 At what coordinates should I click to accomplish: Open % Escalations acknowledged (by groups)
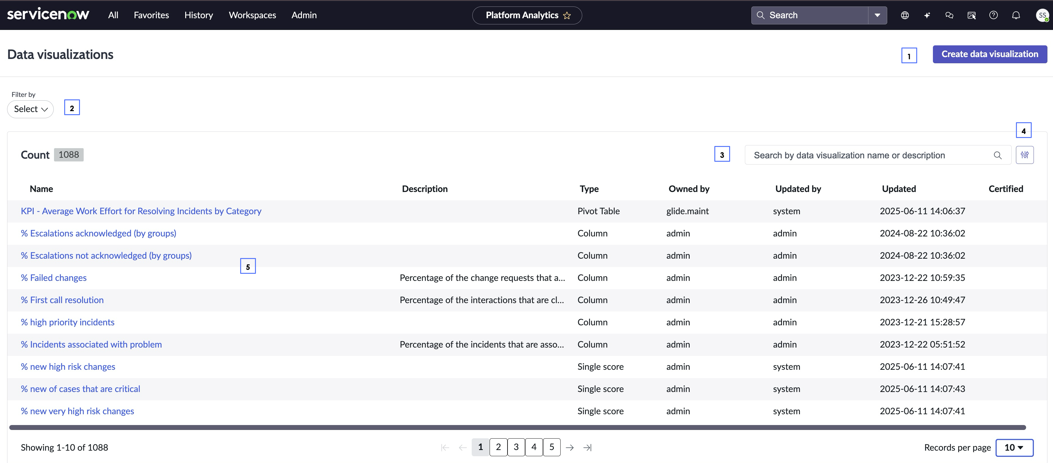click(98, 233)
